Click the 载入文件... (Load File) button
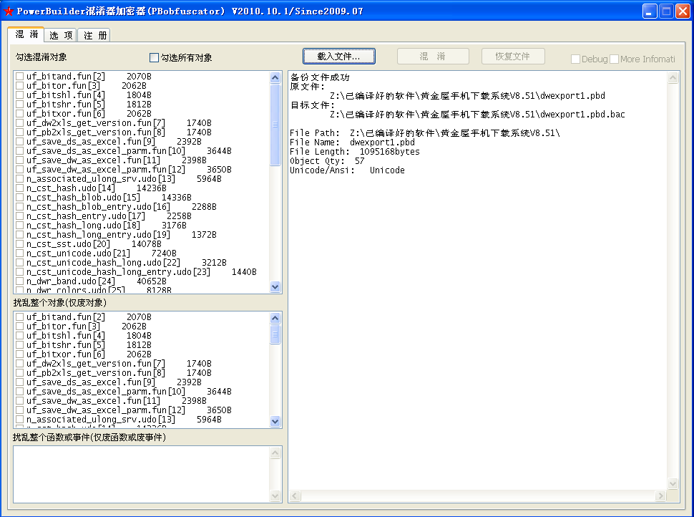Image resolution: width=694 pixels, height=517 pixels. [x=338, y=56]
